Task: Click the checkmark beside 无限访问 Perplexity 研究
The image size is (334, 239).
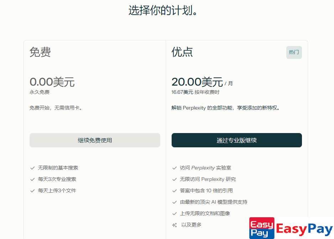Action: (174, 179)
